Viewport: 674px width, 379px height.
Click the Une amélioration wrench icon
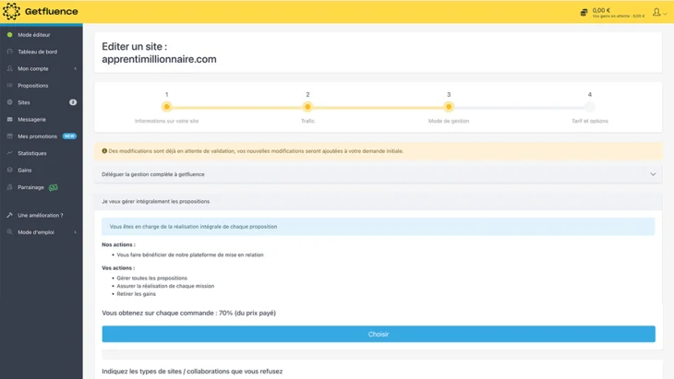coord(10,215)
